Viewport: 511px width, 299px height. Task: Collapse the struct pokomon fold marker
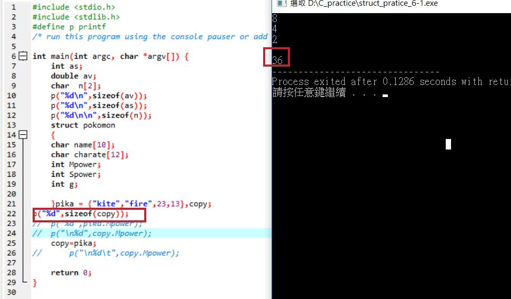tap(23, 135)
